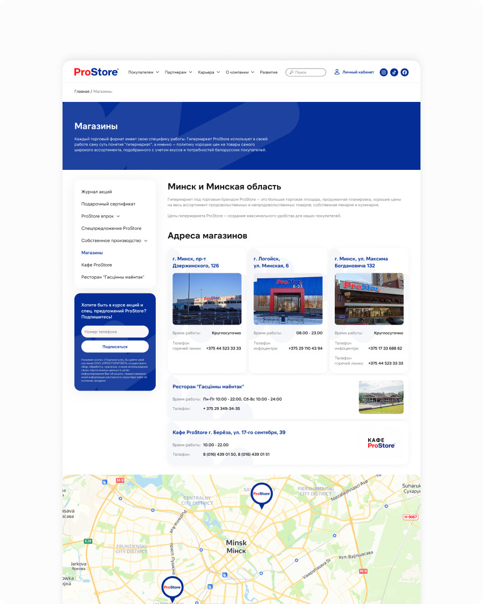Click the lower-left ProStore map pin

[172, 589]
